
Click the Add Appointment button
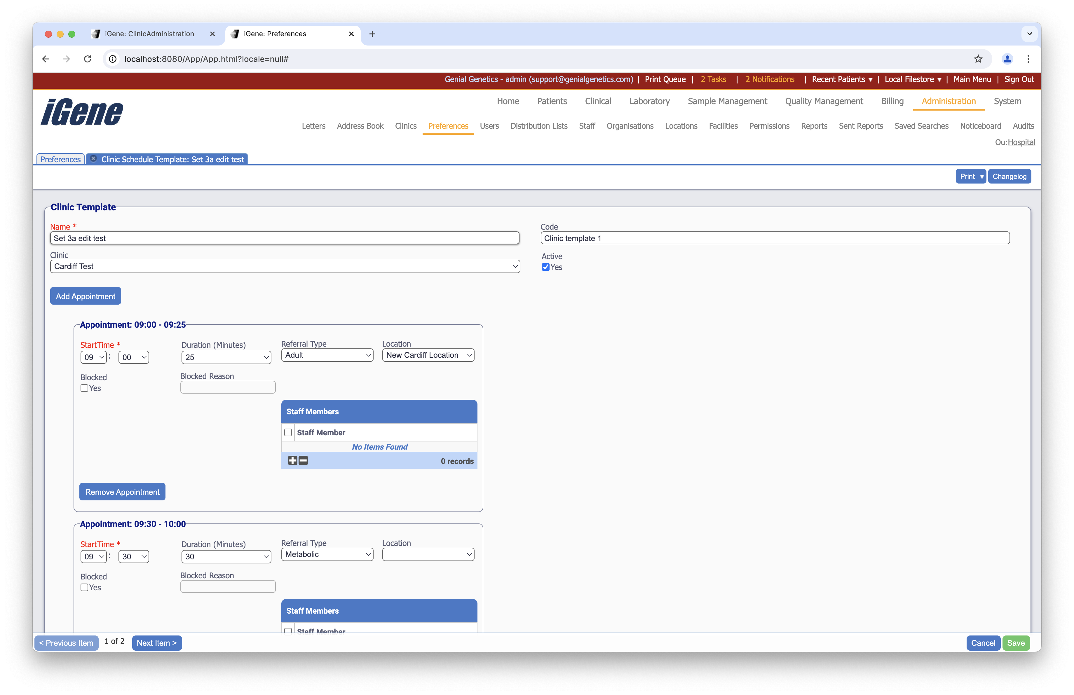pos(85,296)
